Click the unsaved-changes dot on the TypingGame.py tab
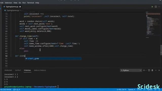The height and width of the screenshot is (91, 162). click(x=20, y=7)
